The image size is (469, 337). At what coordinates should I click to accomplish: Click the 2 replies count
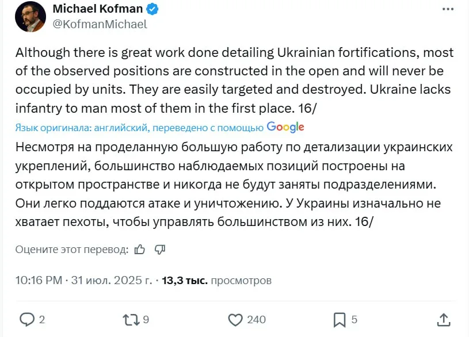(x=41, y=320)
